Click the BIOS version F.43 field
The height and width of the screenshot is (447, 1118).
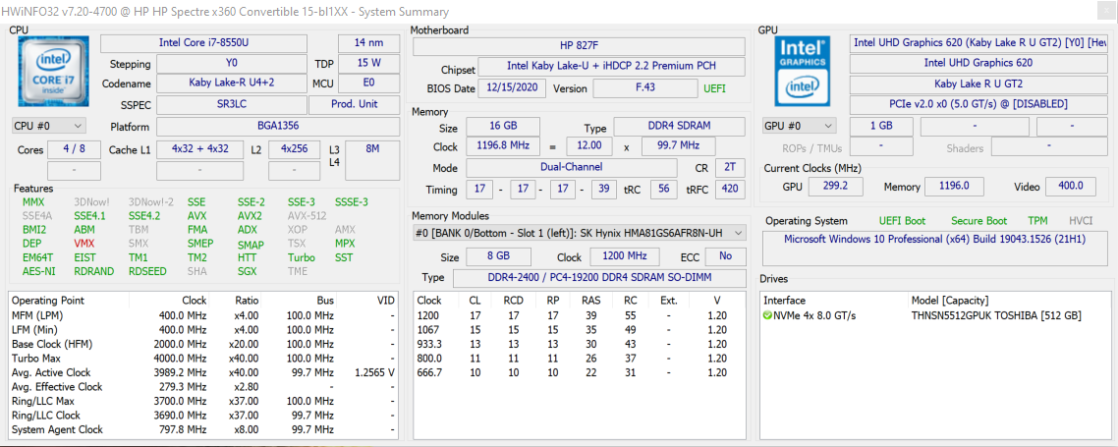tap(645, 88)
